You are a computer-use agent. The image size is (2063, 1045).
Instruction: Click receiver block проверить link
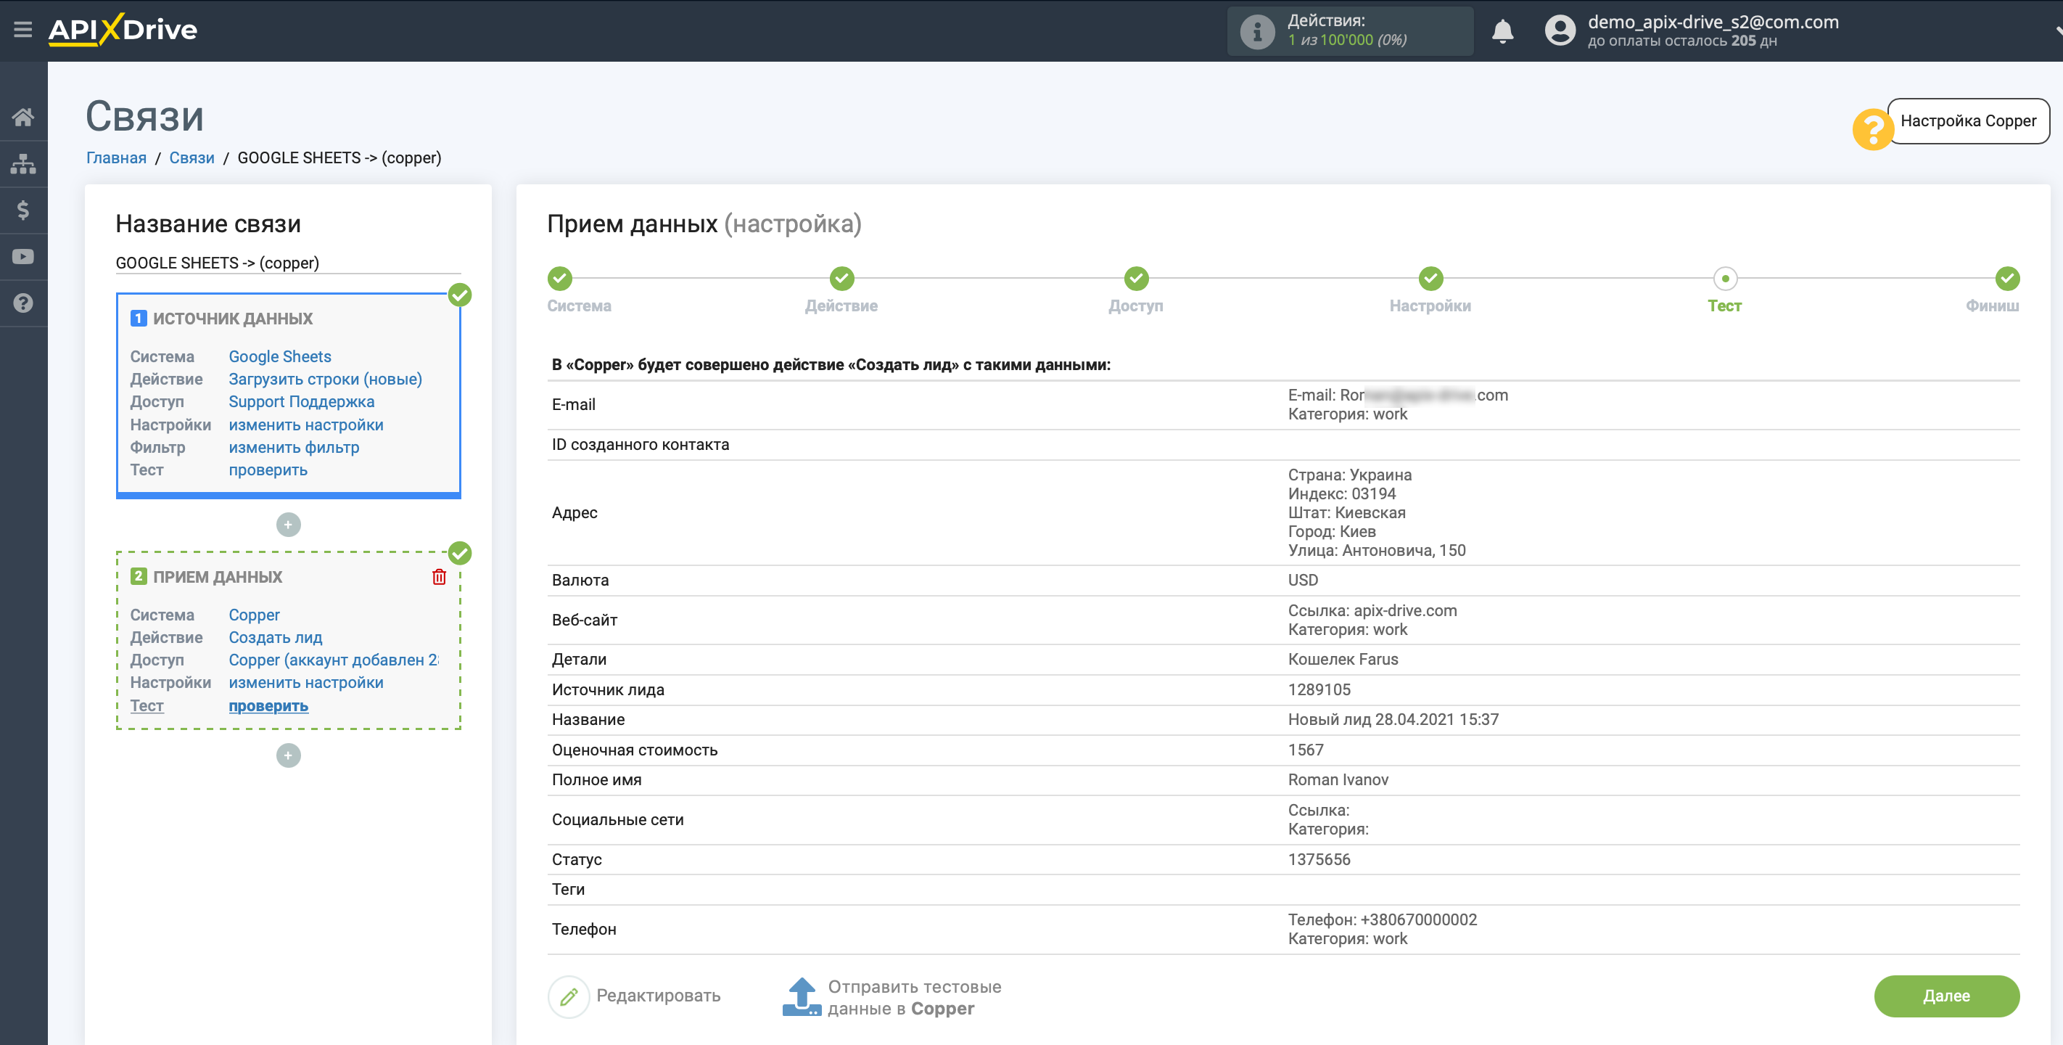(x=268, y=706)
